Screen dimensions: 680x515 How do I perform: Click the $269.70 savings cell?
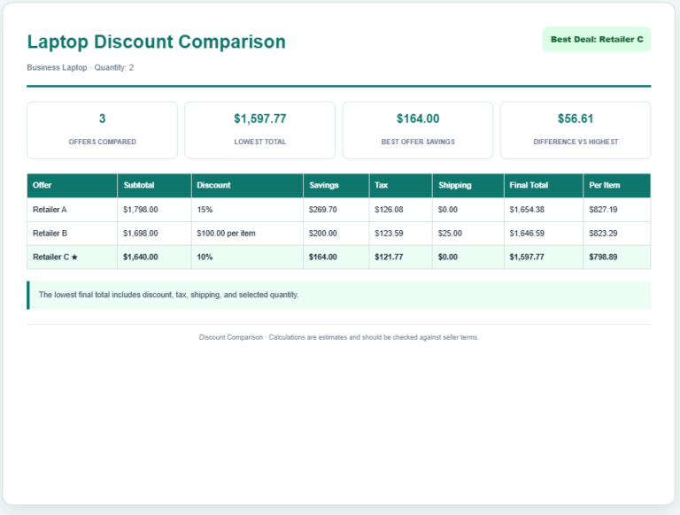click(x=336, y=210)
